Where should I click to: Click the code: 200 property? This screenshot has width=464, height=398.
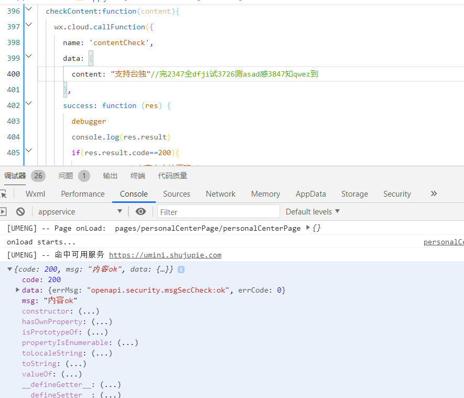41,279
